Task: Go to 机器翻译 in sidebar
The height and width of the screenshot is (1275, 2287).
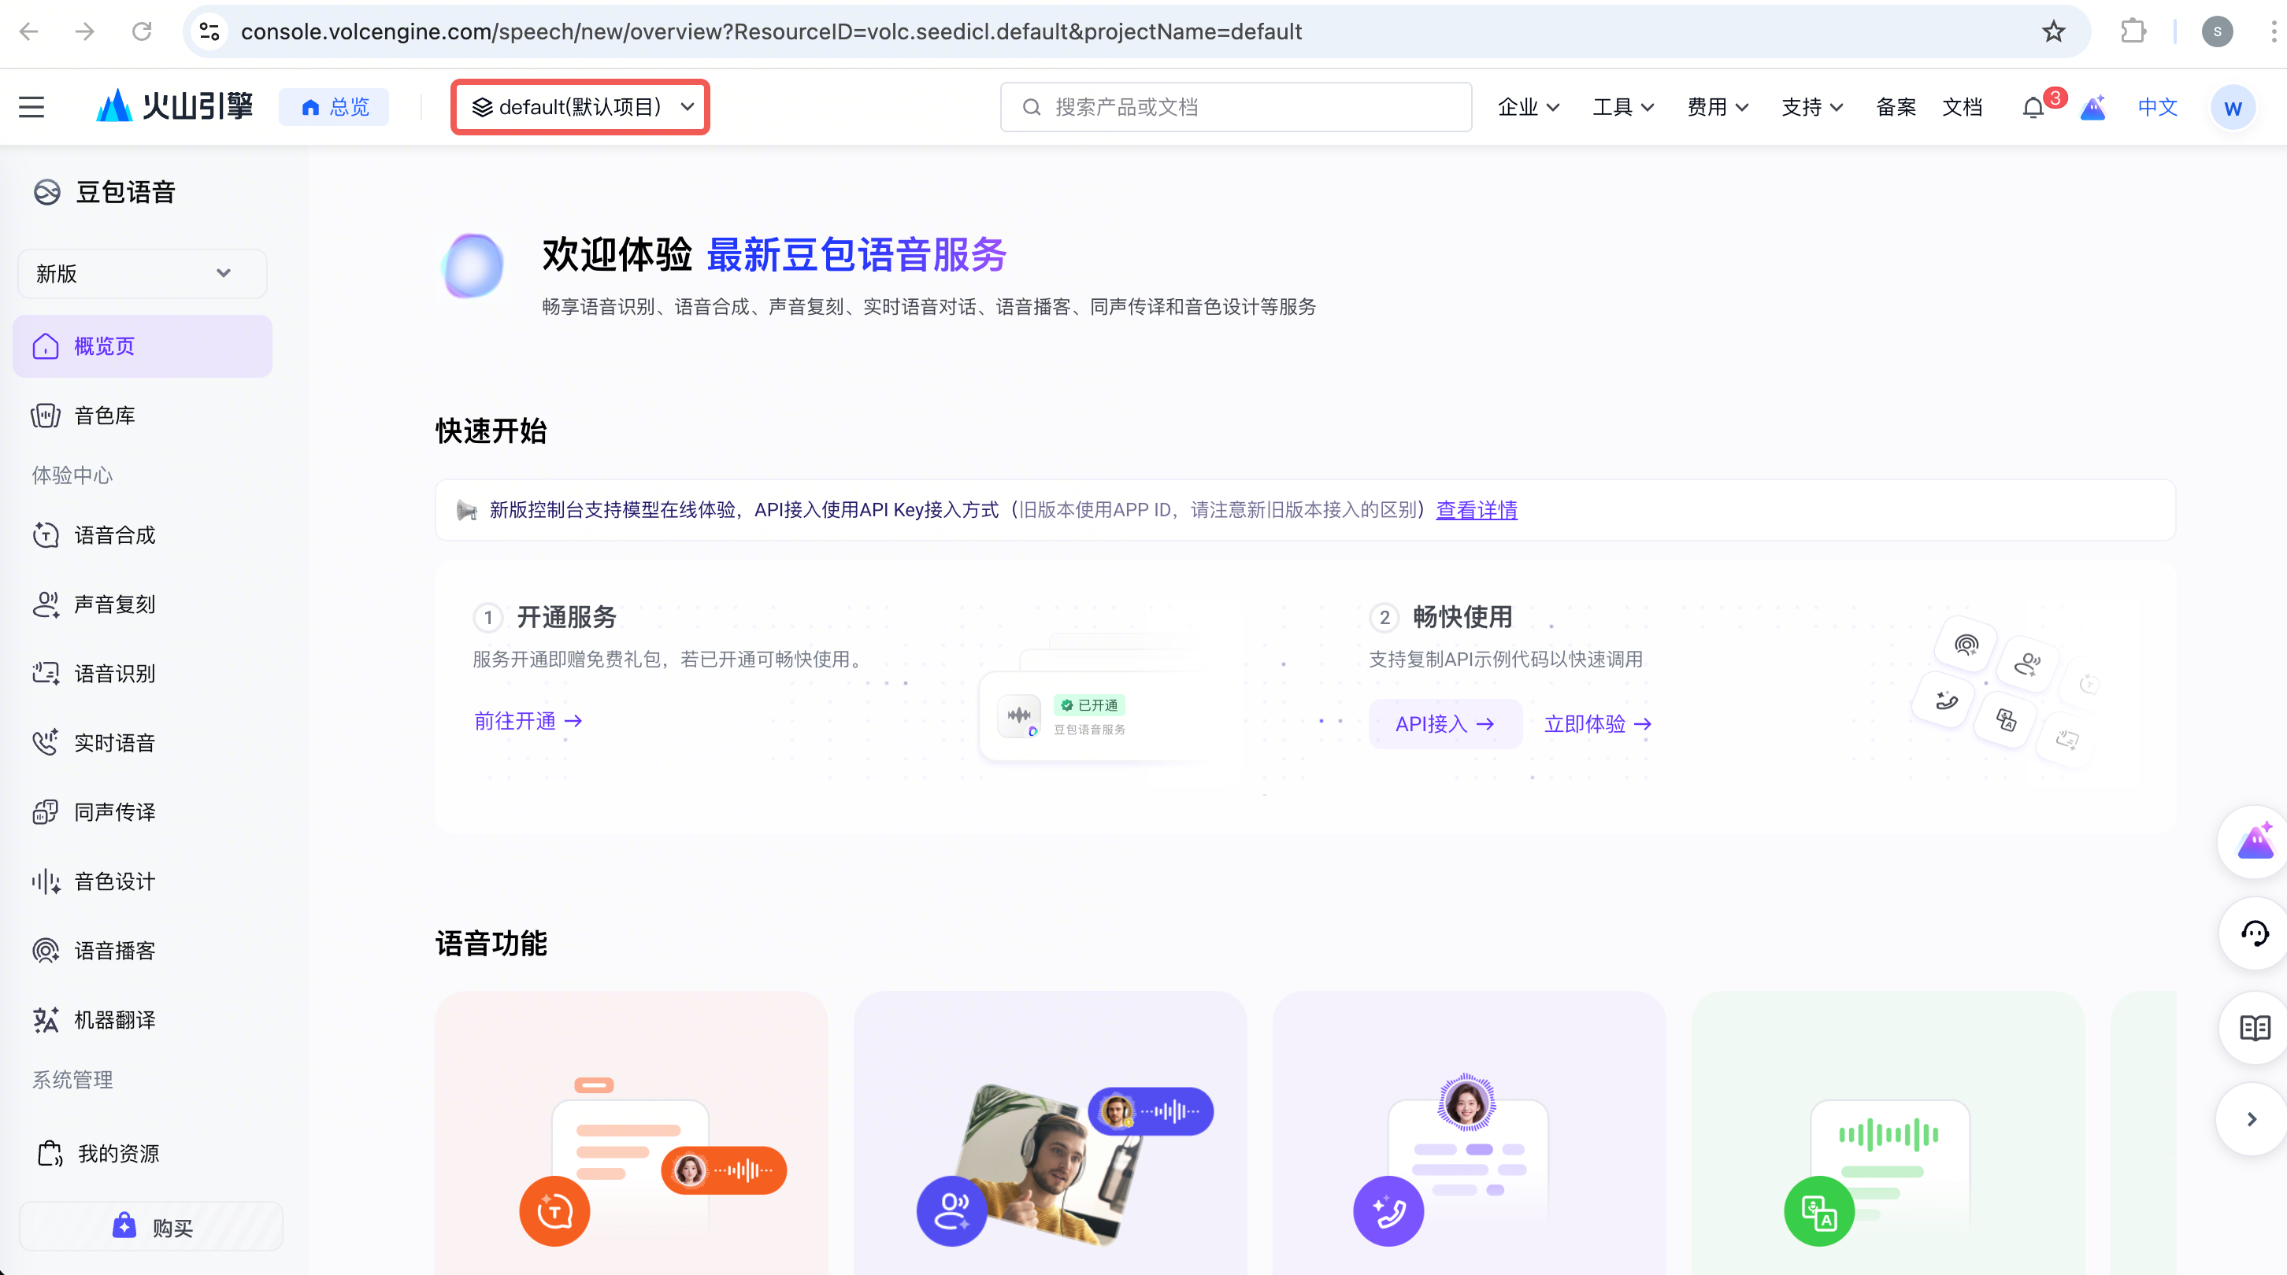Action: [143, 1019]
